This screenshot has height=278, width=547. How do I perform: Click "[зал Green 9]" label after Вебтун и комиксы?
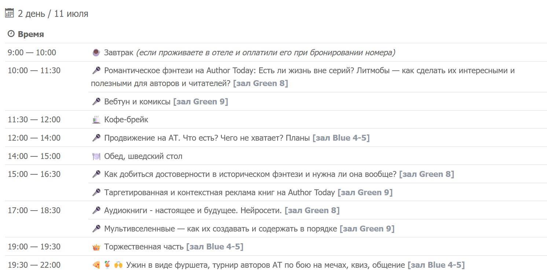click(201, 101)
